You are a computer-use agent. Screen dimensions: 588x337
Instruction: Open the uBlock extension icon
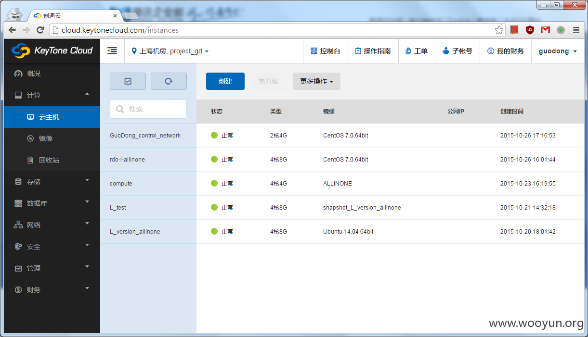(530, 30)
